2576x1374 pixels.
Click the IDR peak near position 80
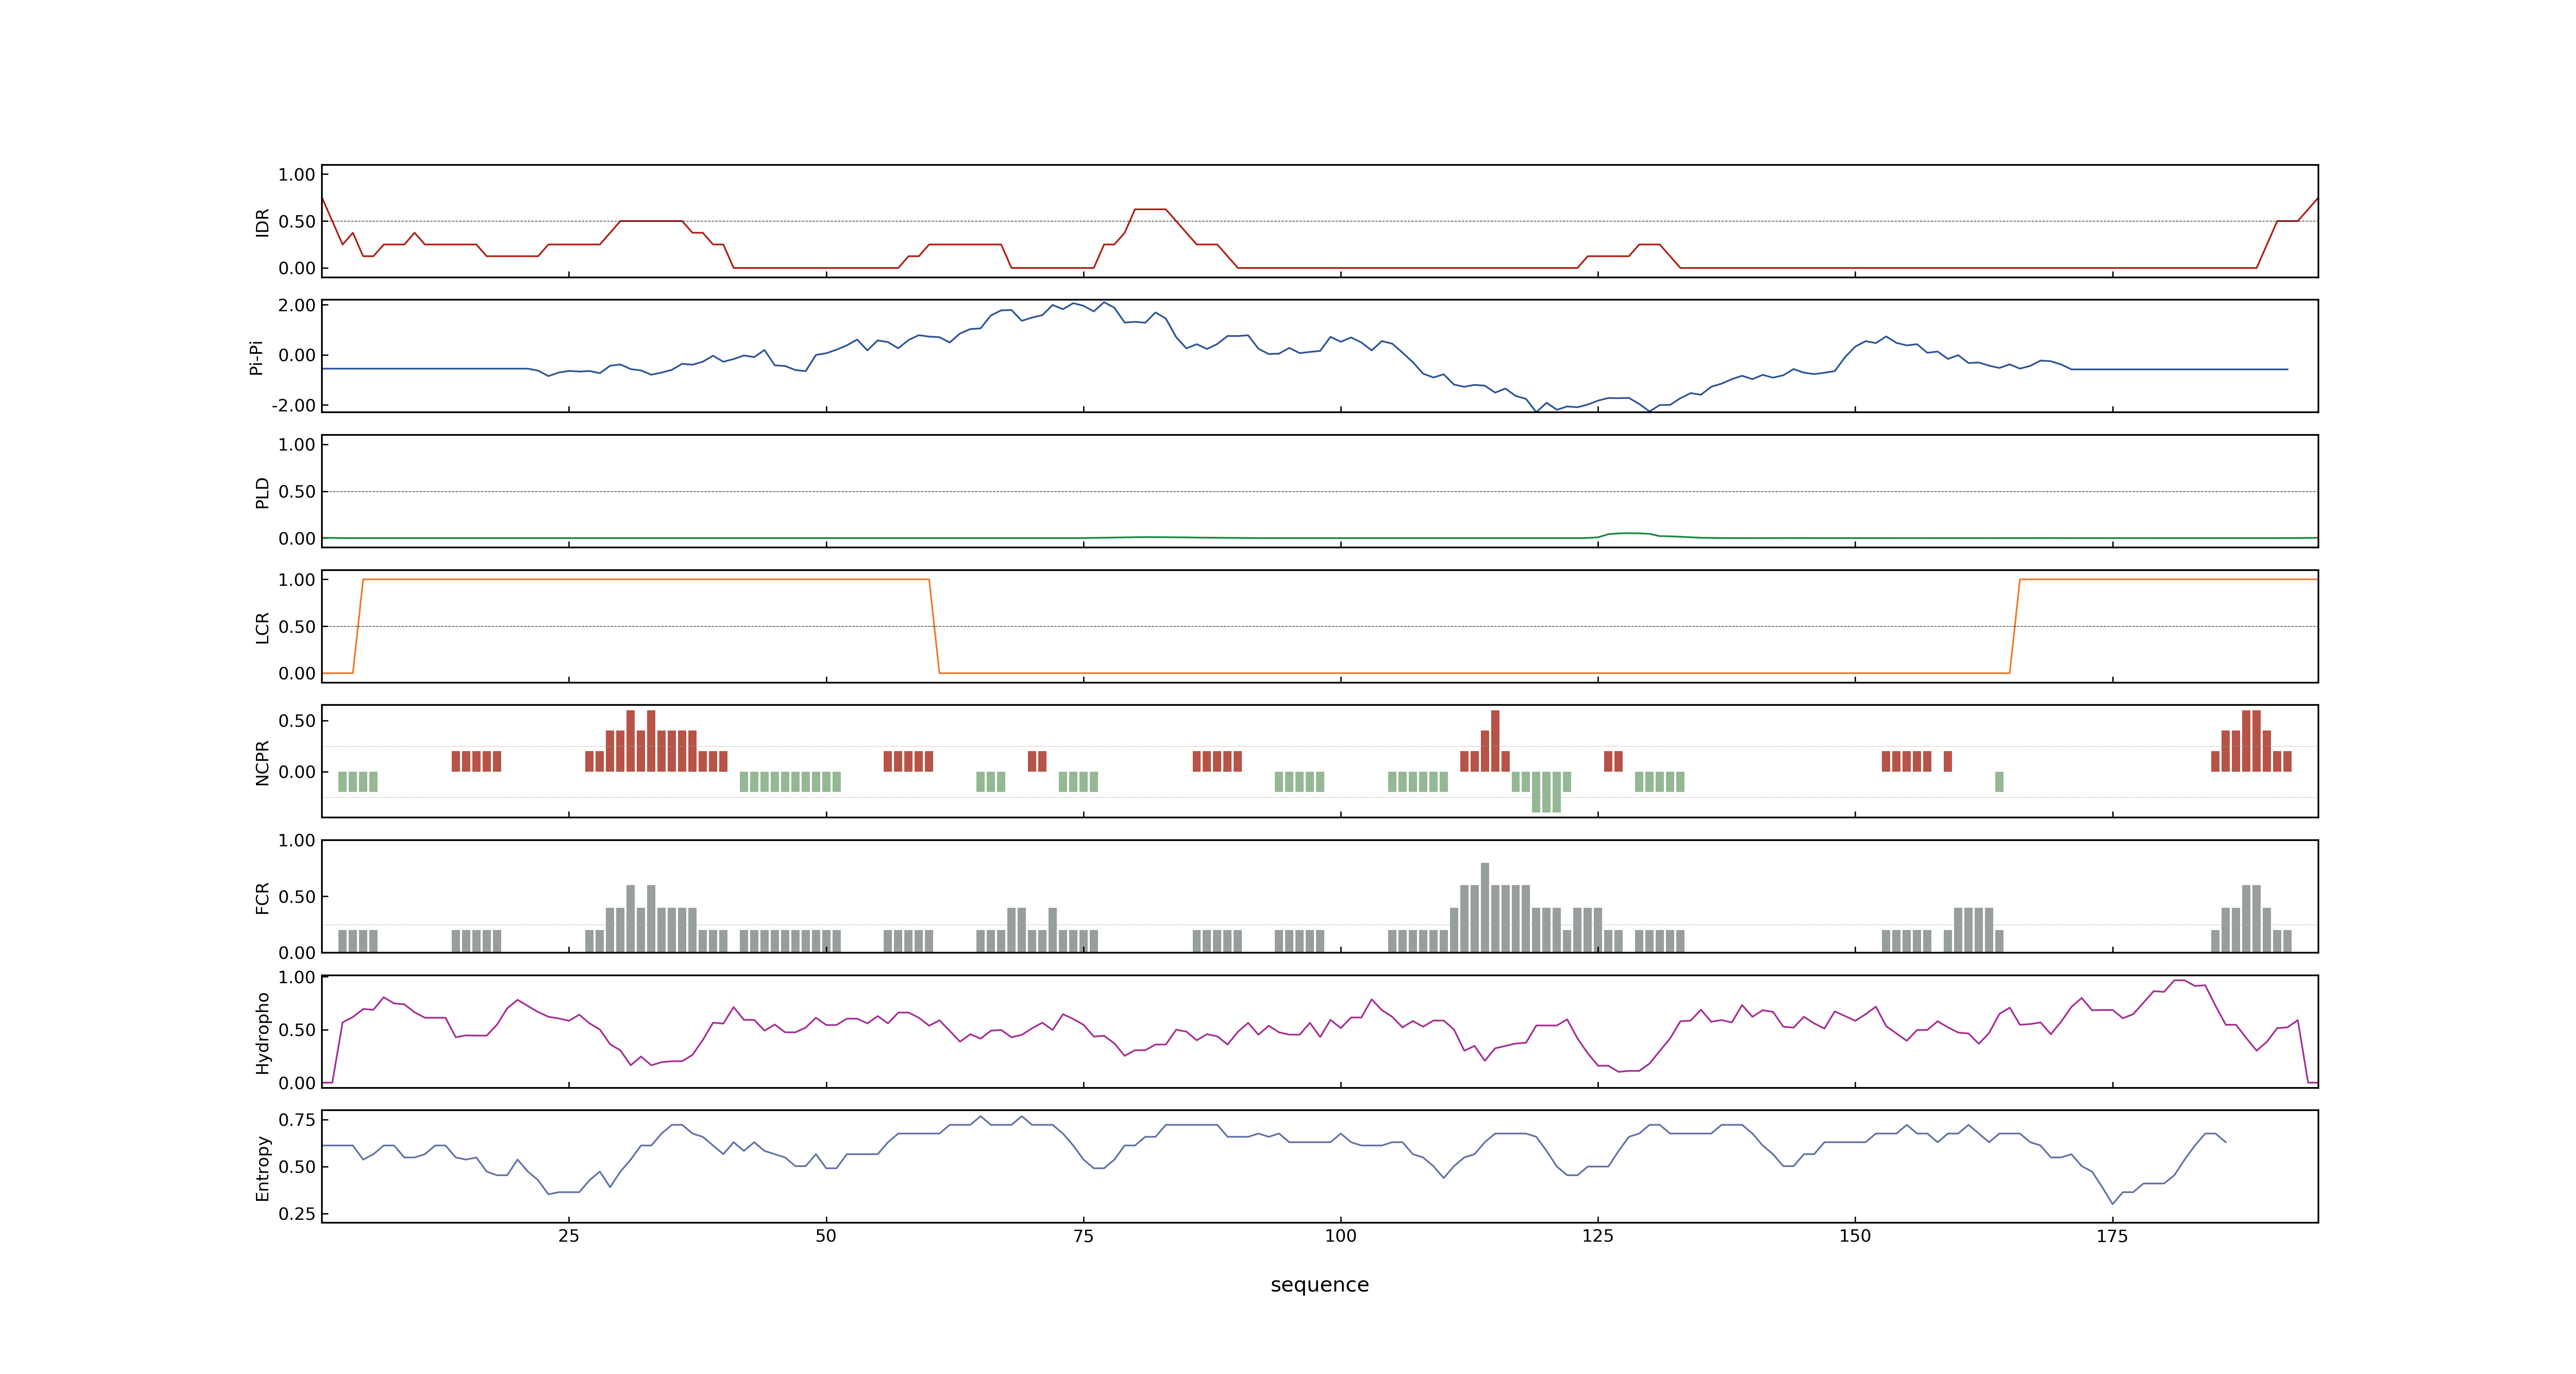point(1150,209)
